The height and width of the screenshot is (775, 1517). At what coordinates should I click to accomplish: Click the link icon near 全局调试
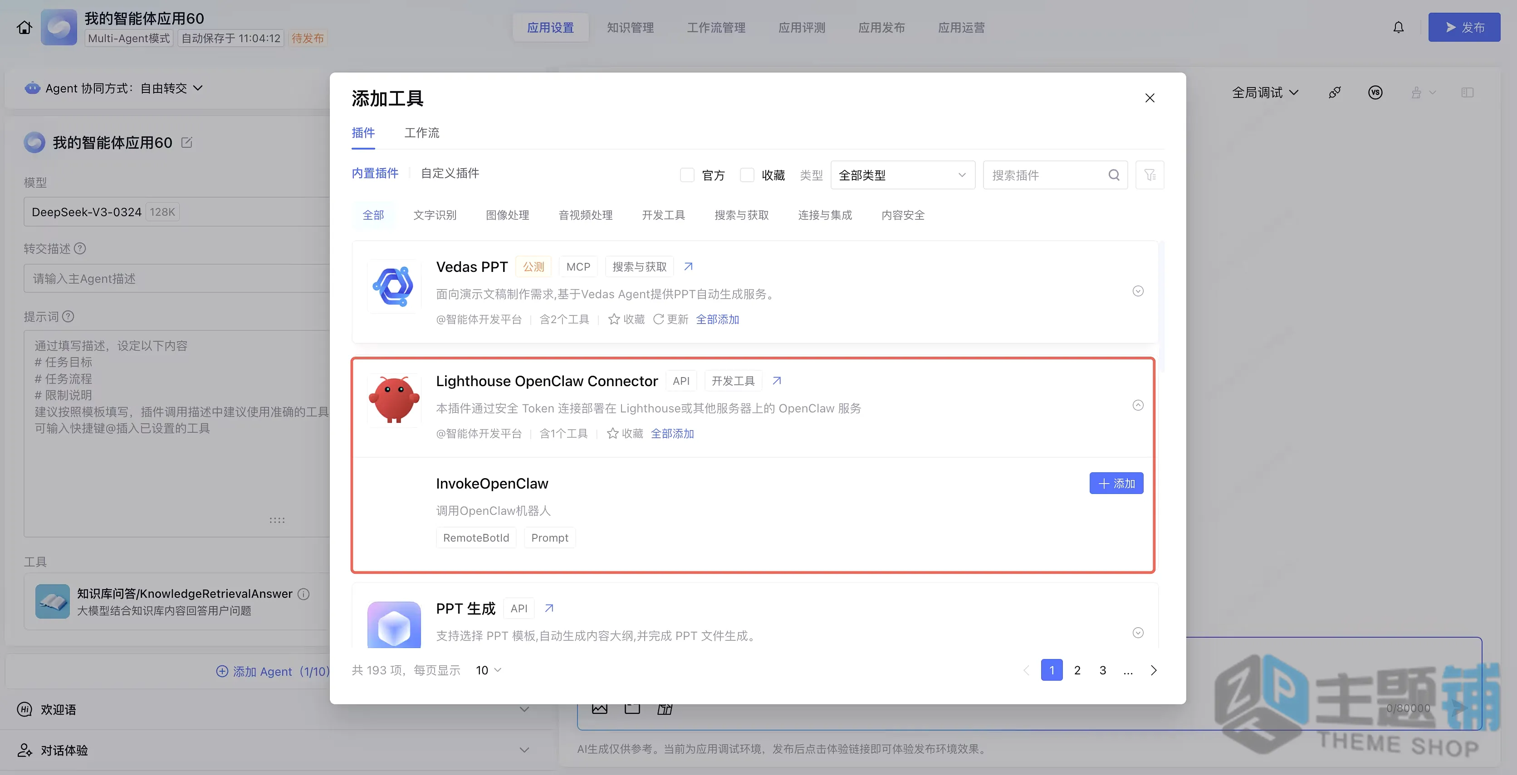(1335, 92)
